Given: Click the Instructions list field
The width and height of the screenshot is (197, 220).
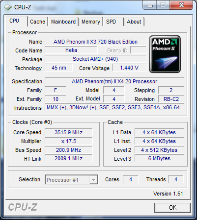Looking at the screenshot, I should pyautogui.click(x=114, y=107).
